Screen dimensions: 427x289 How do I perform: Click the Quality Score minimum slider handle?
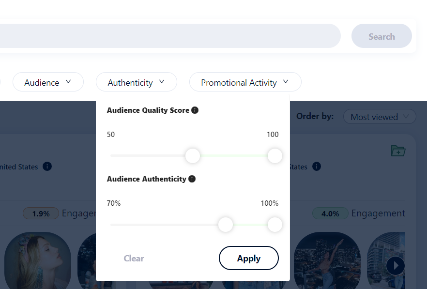(193, 156)
